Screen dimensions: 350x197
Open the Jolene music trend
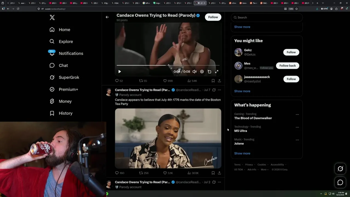239,143
